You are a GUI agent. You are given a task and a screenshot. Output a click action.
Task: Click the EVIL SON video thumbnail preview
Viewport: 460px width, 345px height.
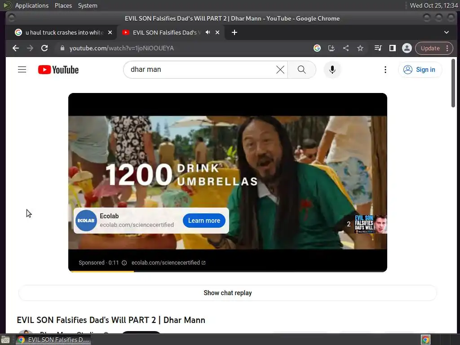[x=371, y=224]
